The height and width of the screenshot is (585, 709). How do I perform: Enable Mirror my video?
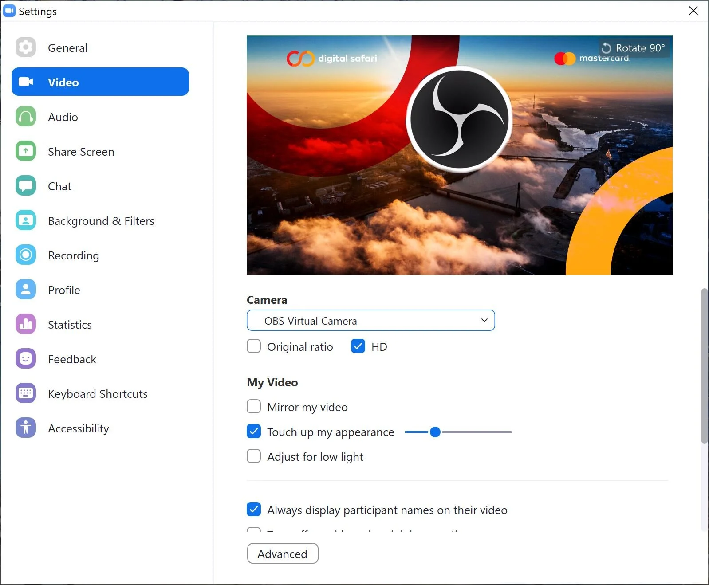tap(254, 406)
